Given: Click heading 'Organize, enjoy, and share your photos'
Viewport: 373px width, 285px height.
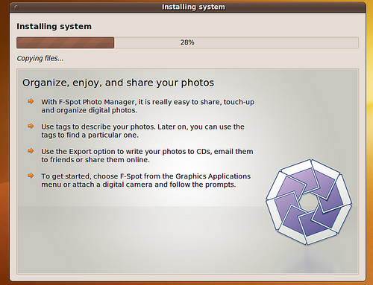Looking at the screenshot, I should click(118, 83).
